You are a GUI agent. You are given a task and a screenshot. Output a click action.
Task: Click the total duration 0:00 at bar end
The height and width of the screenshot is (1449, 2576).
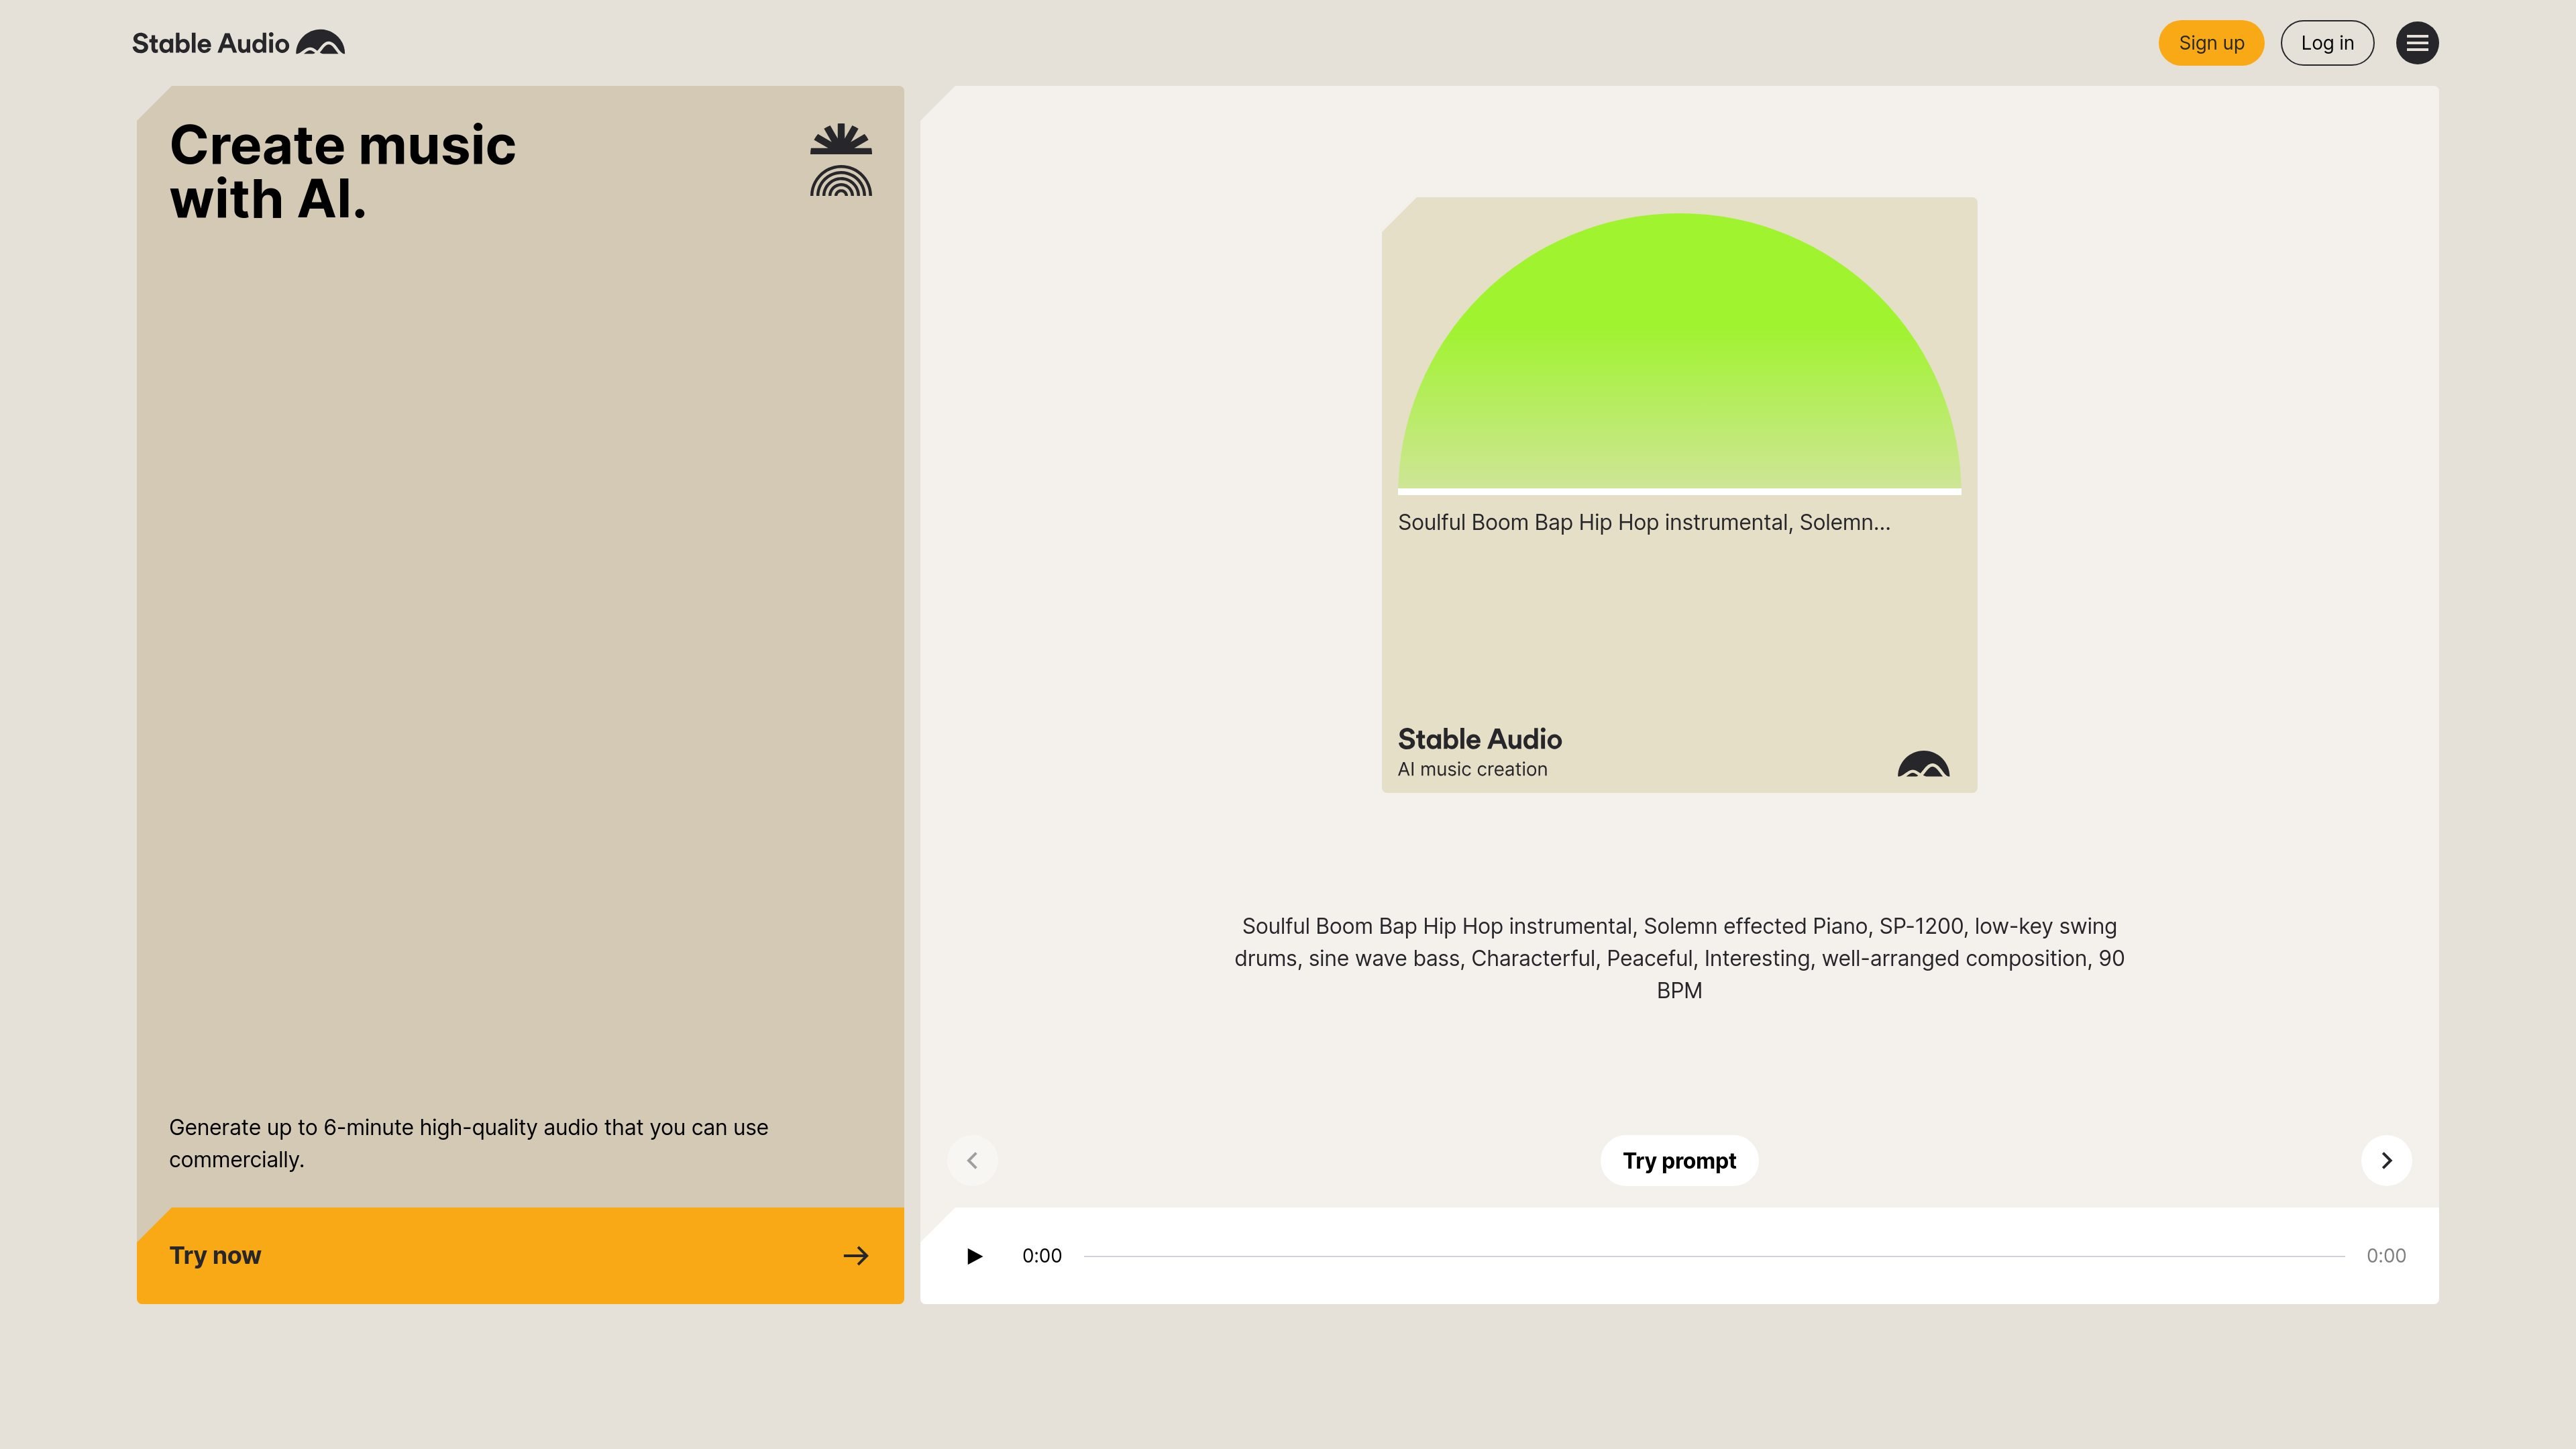tap(2385, 1256)
